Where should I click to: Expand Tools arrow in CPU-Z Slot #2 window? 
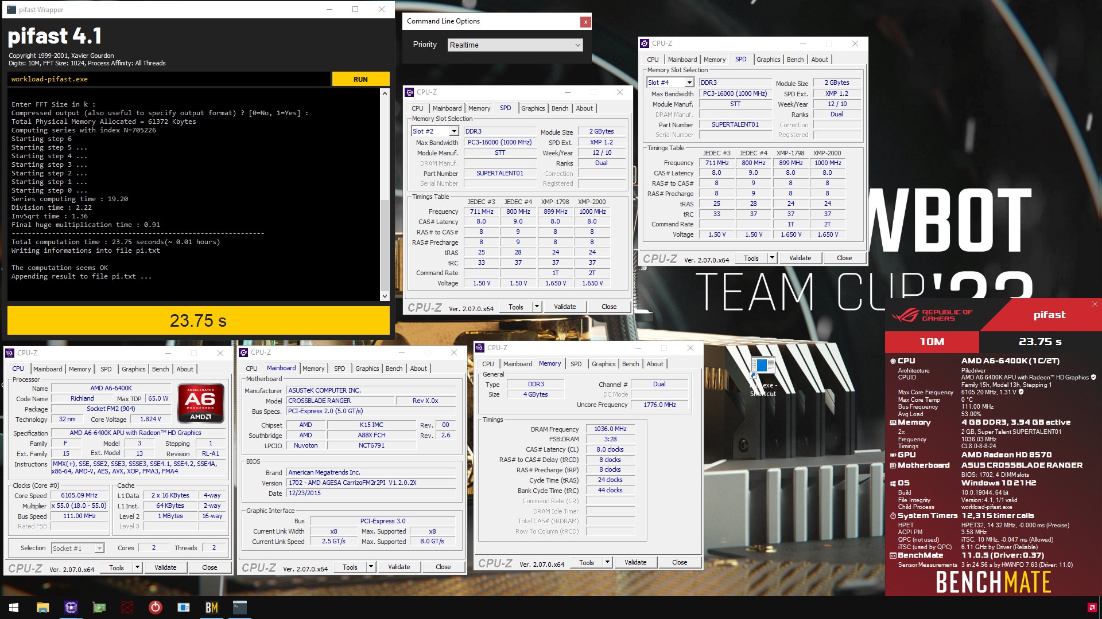point(537,307)
